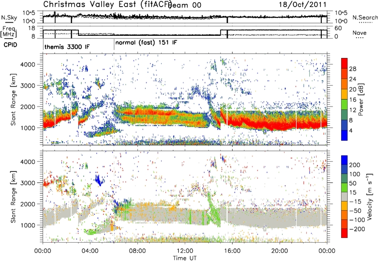Screen dimensions: 378x261
Task: Click the '20:00' time axis label
Action: pos(279,251)
